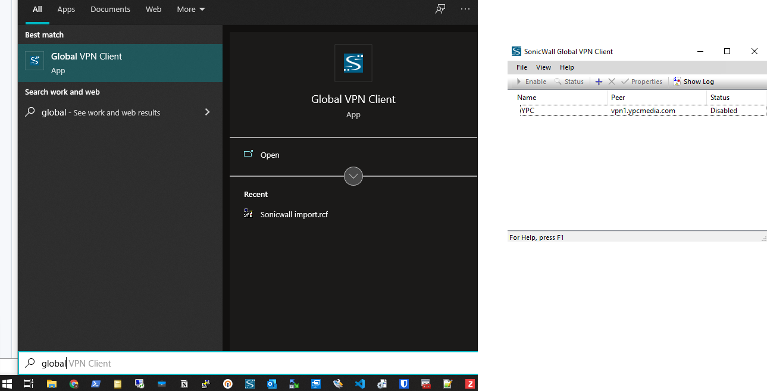Open Notepad++ from the taskbar
Viewport: 767px width, 391px height.
click(x=448, y=384)
